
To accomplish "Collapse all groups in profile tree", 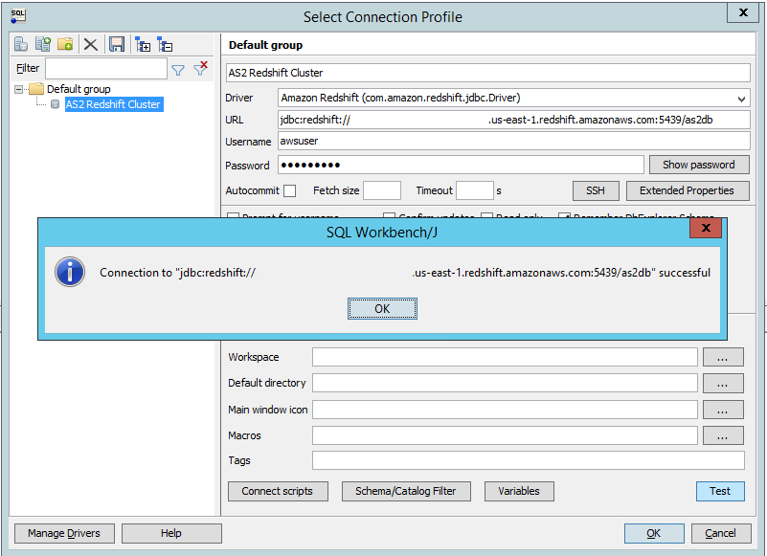I will (x=165, y=45).
